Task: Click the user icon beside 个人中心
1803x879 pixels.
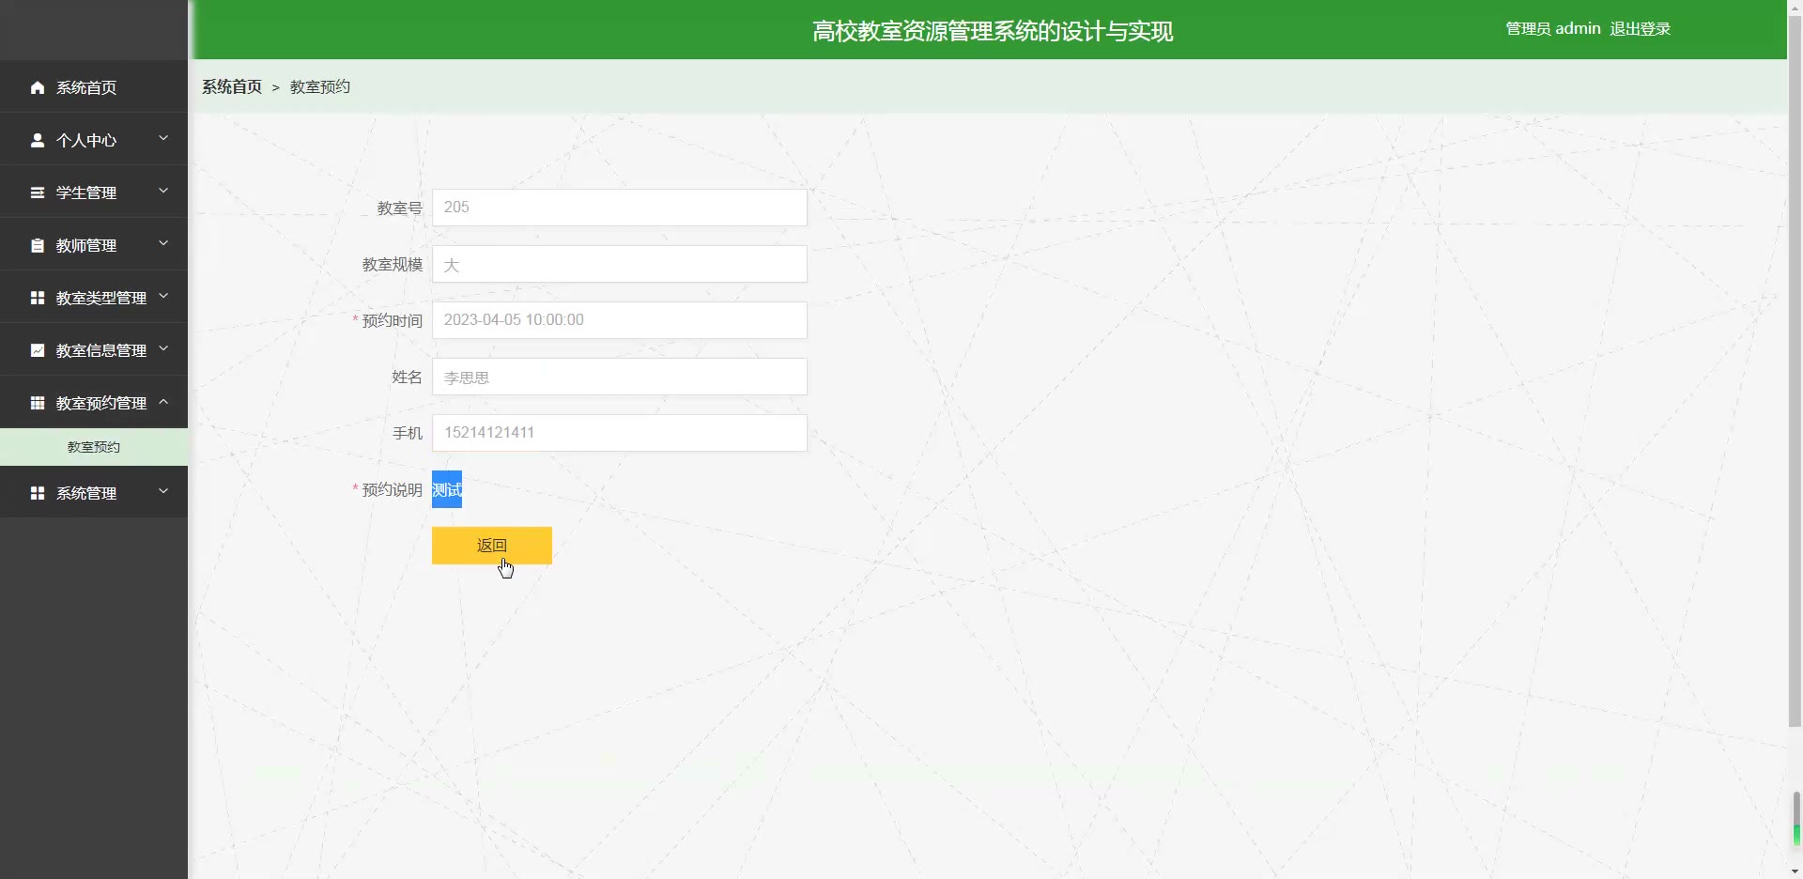Action: [x=38, y=140]
